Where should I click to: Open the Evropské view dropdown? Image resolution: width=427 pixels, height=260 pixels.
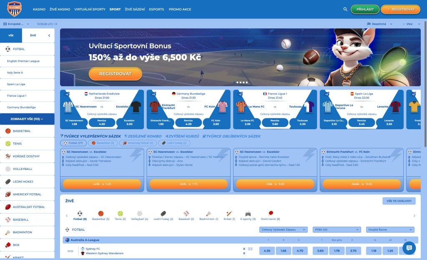click(x=16, y=24)
